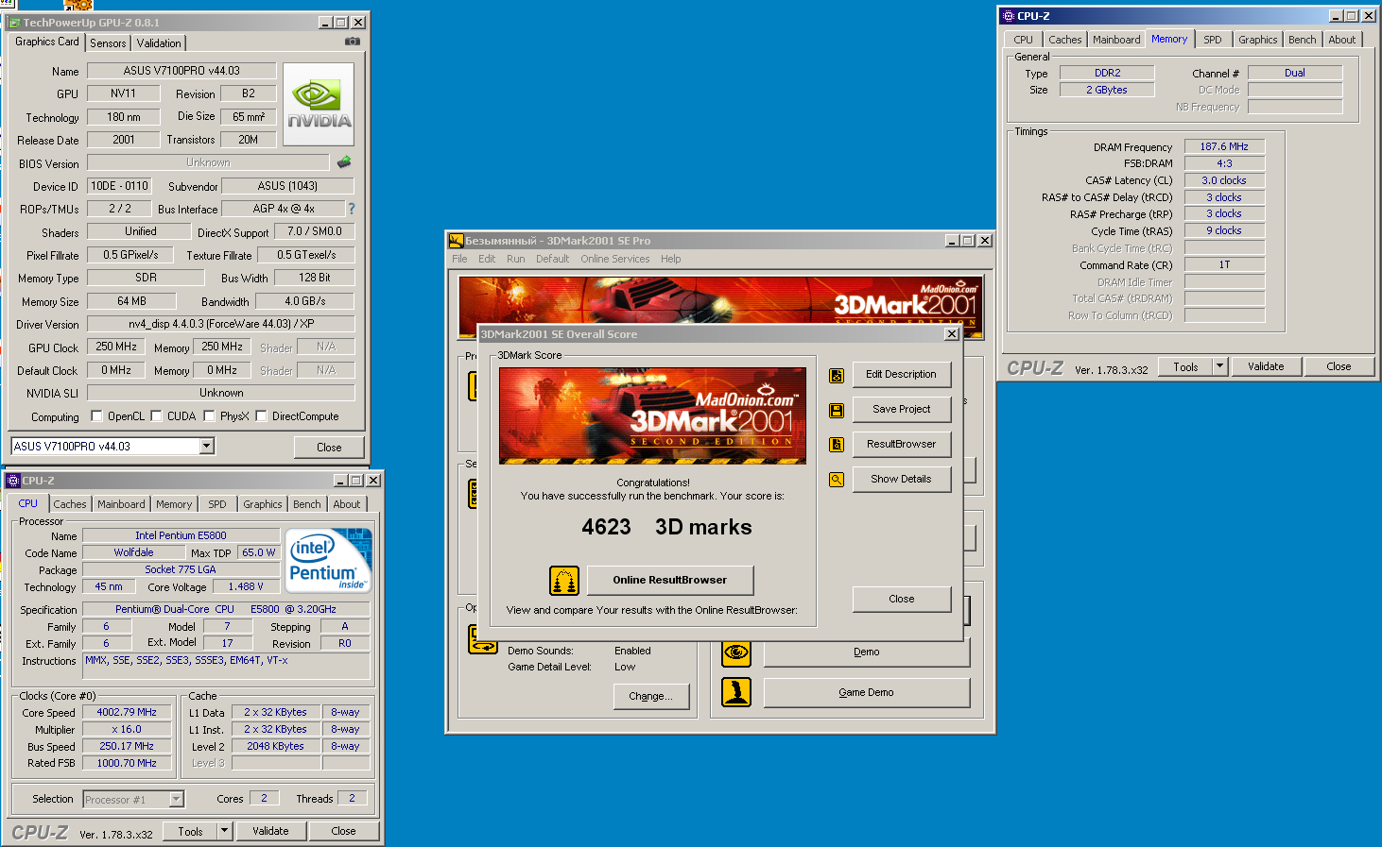Click the GPU-Z title bar icon

click(14, 23)
